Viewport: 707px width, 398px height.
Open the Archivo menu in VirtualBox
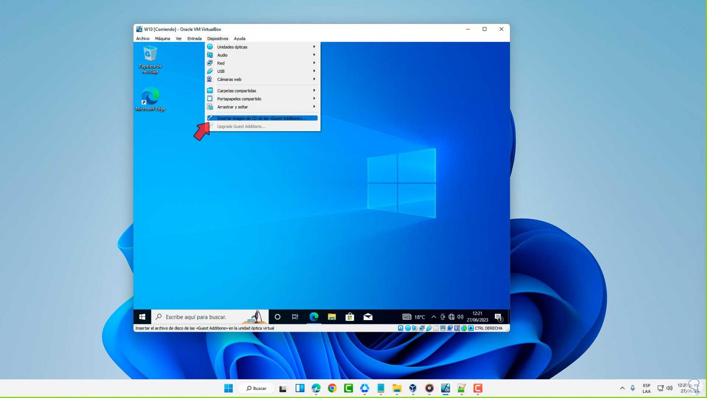click(x=143, y=39)
